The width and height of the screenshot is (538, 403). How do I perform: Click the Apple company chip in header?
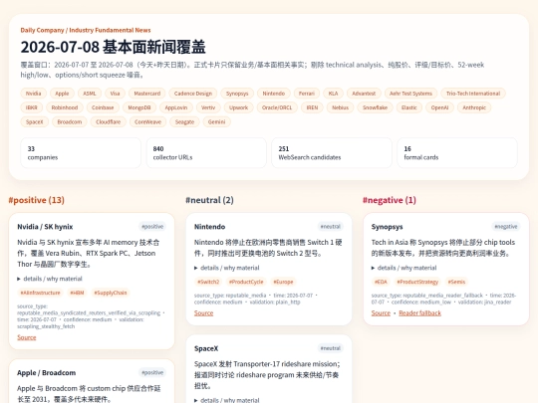coord(62,94)
